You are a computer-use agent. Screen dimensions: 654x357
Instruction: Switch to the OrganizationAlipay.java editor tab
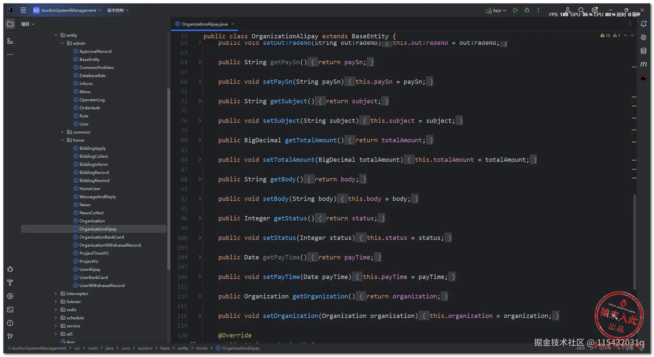click(205, 24)
